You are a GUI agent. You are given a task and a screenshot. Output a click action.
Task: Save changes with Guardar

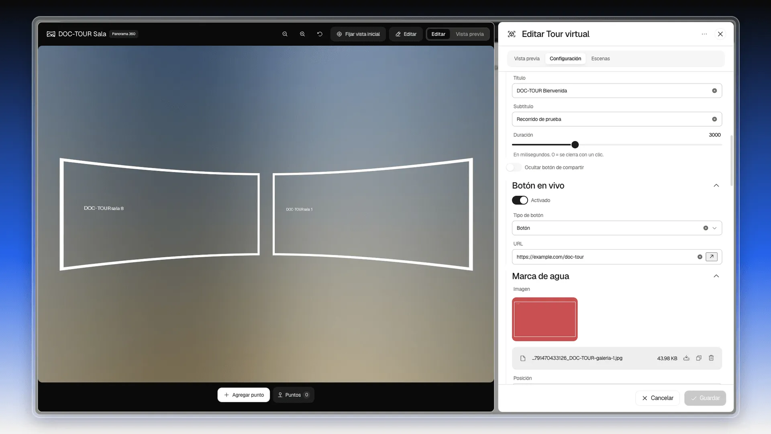[x=705, y=398]
